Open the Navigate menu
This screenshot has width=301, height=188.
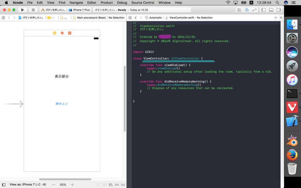coord(76,3)
